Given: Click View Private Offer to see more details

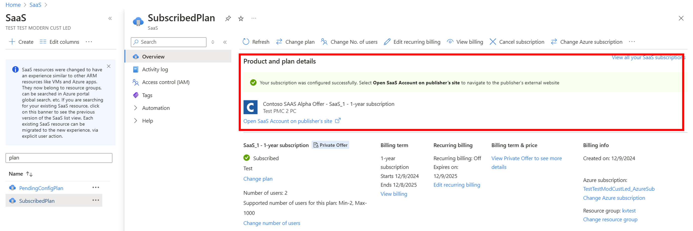Looking at the screenshot, I should (526, 159).
